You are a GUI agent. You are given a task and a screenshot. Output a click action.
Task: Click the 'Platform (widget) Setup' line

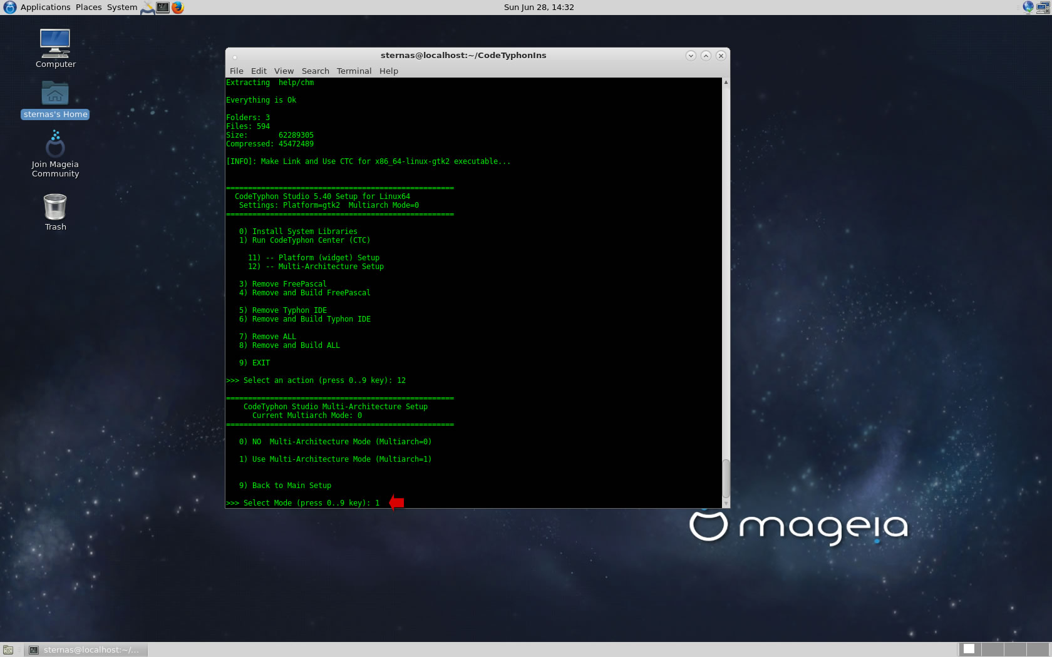313,258
